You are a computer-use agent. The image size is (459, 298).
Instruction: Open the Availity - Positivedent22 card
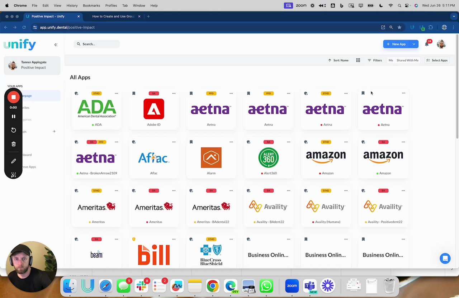(383, 207)
